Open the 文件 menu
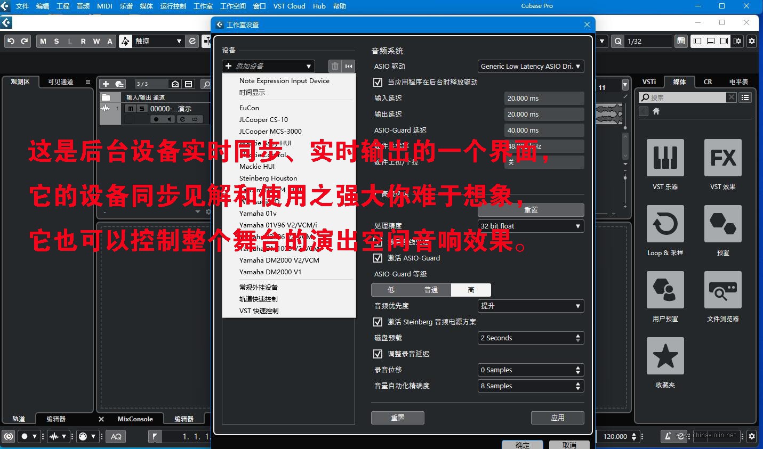This screenshot has width=763, height=449. click(22, 6)
